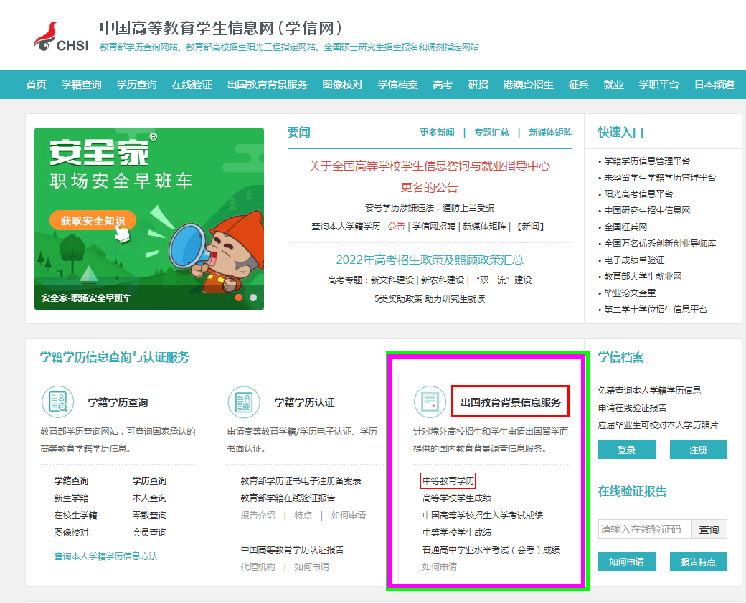Open 学信档案 nav item
746x603 pixels.
click(397, 85)
